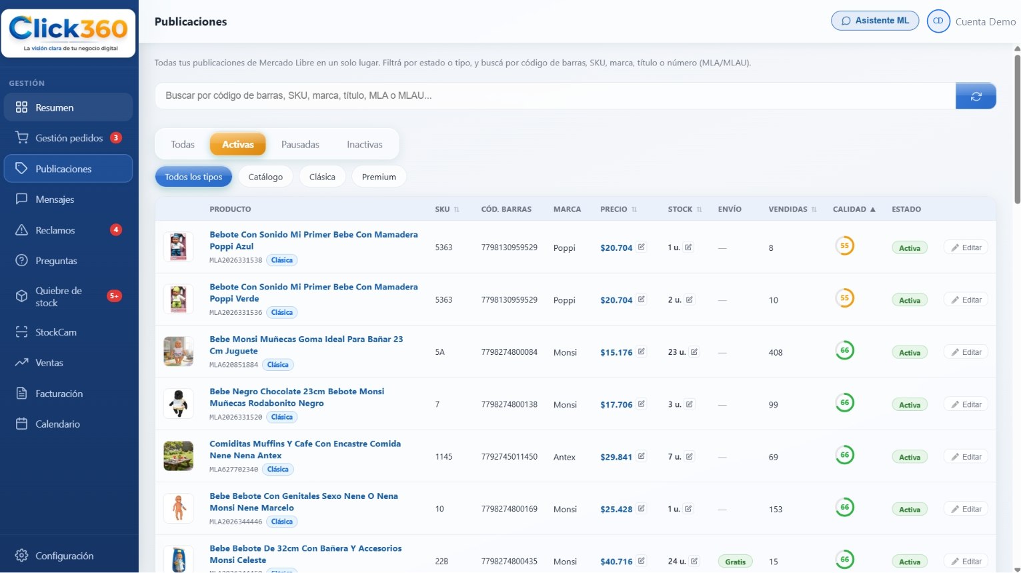Click Editar for Bebe Monsi Muñecas Goma
The image size is (1021, 573).
966,352
